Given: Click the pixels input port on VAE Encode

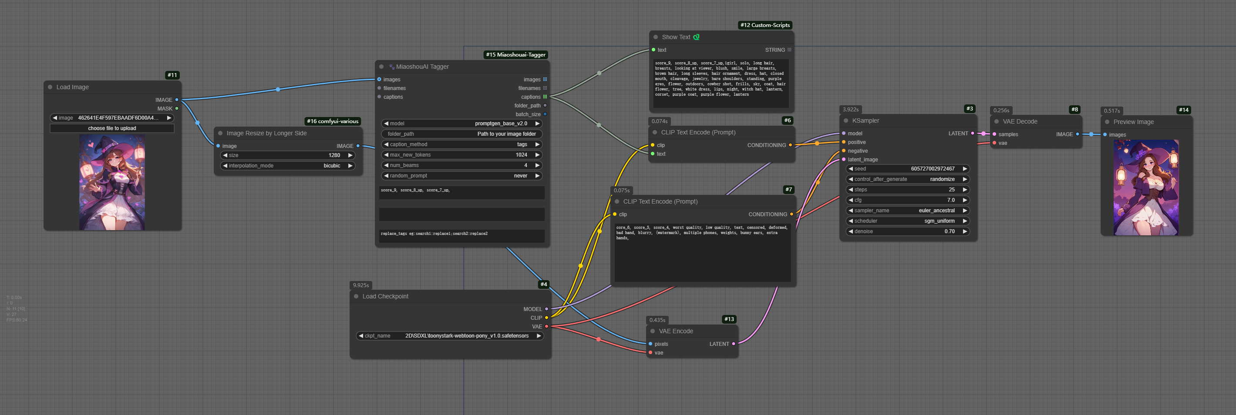Looking at the screenshot, I should point(650,344).
